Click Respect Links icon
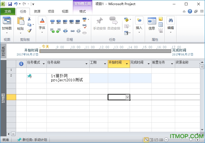Image resolution: width=205 pixels, height=143 pixels. [x=84, y=26]
